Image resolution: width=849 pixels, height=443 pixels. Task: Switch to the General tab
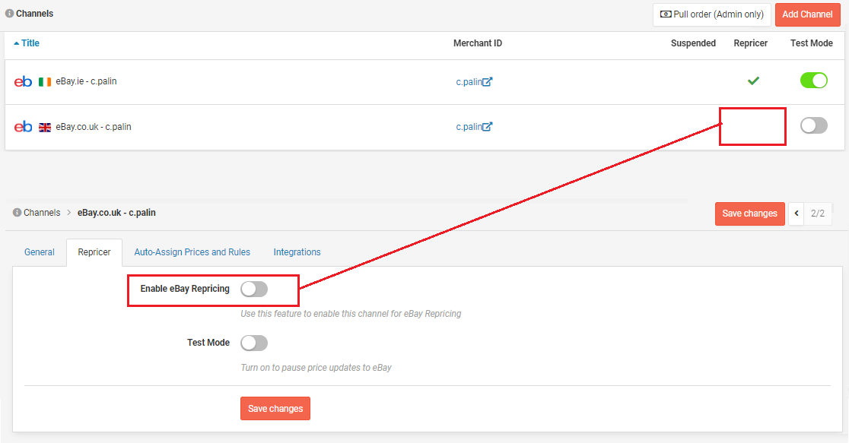[40, 252]
